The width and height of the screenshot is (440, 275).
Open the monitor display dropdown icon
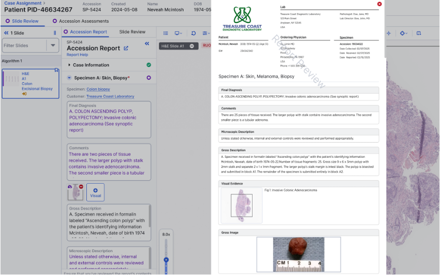click(x=178, y=33)
